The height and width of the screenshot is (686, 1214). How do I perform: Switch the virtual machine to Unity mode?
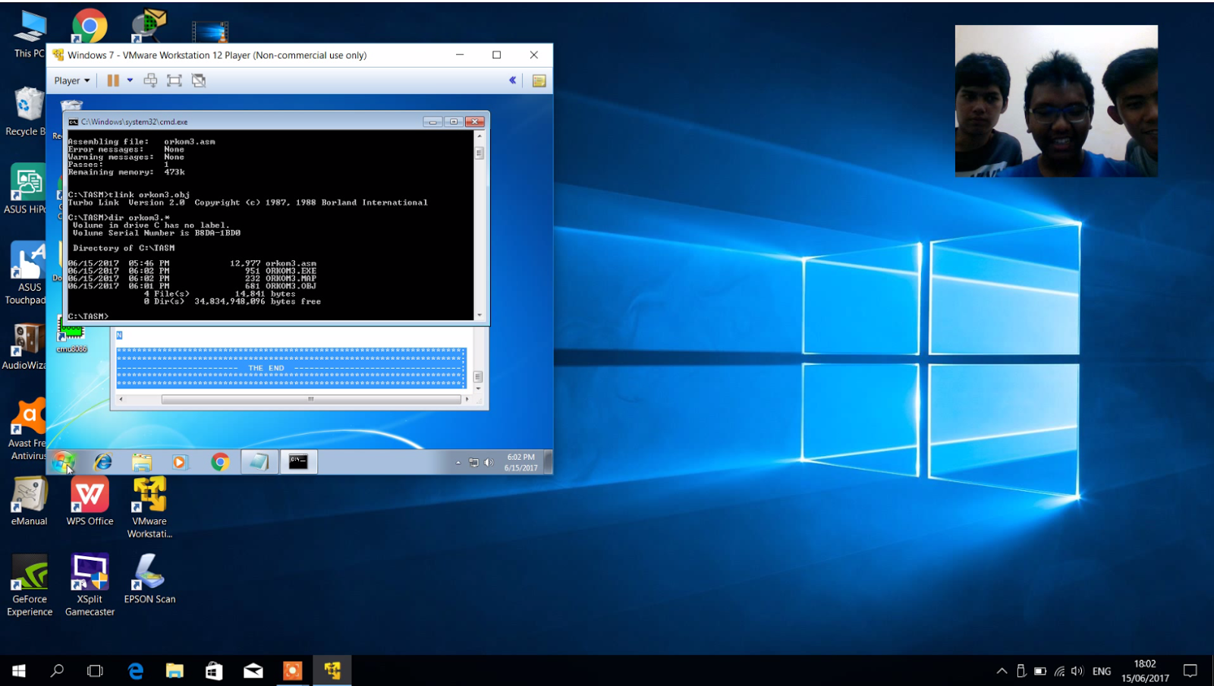[198, 80]
